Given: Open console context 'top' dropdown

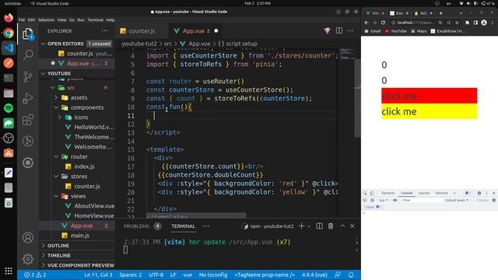Looking at the screenshot, I should (384, 201).
